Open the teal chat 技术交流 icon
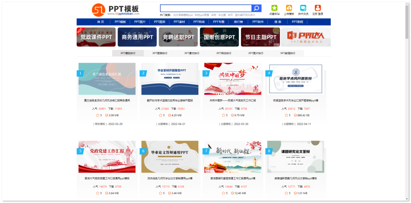 [303, 8]
